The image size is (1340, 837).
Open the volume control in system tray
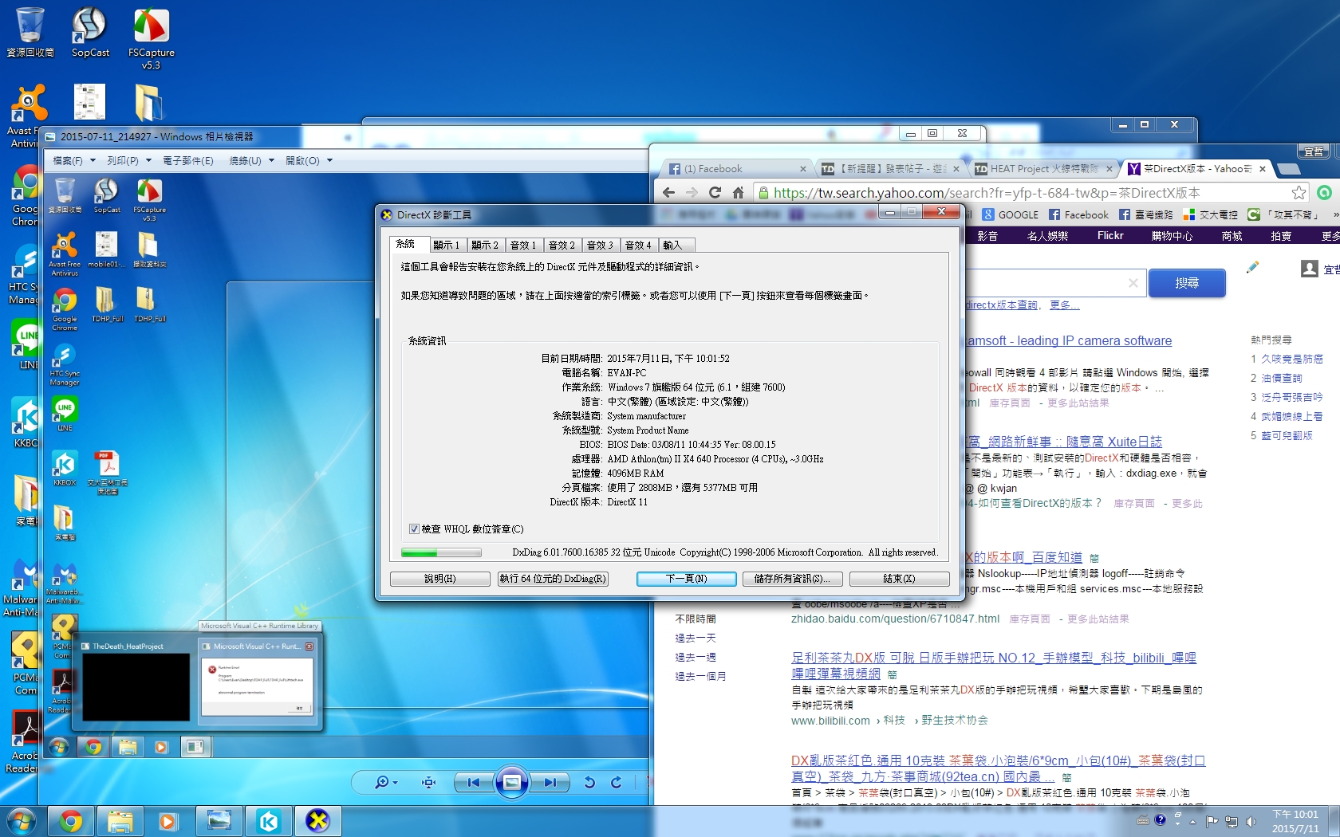coord(1251,821)
